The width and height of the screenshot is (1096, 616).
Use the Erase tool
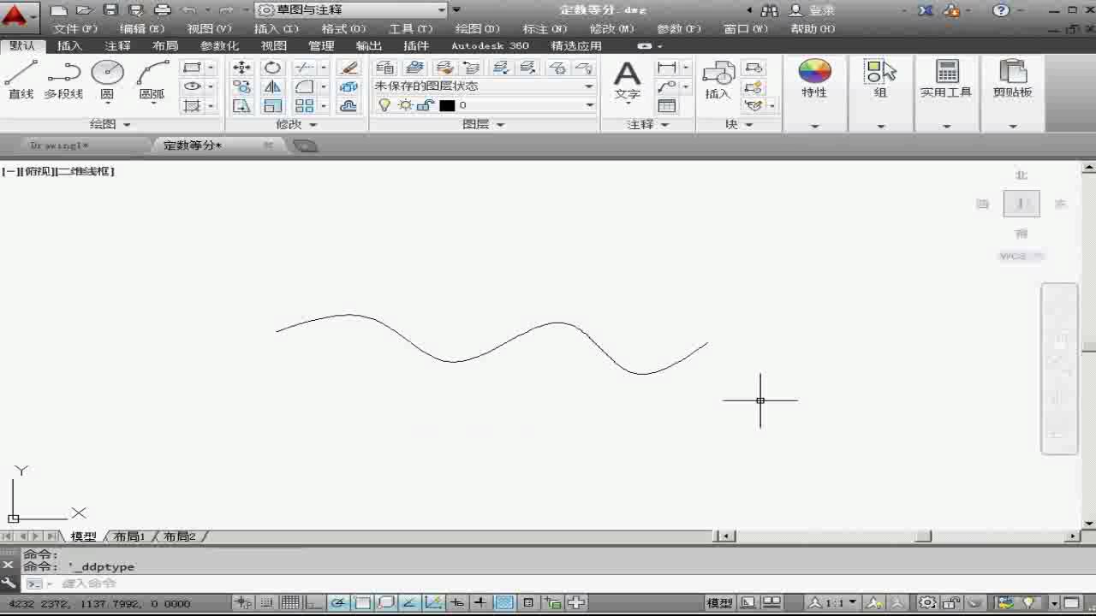348,68
